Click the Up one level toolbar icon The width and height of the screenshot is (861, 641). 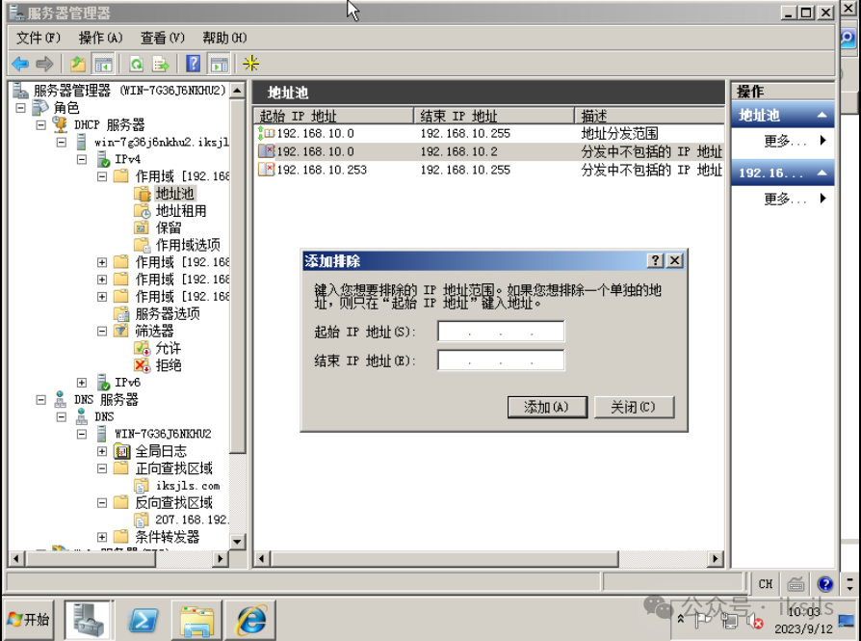(x=78, y=64)
